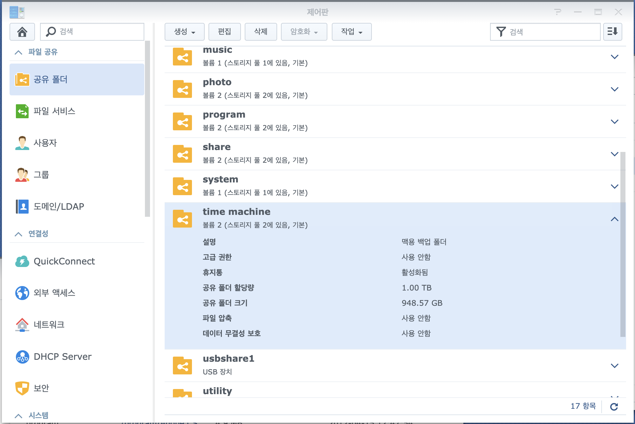Viewport: 635px width, 424px height.
Task: Open the 그룹 group settings
Action: point(41,175)
